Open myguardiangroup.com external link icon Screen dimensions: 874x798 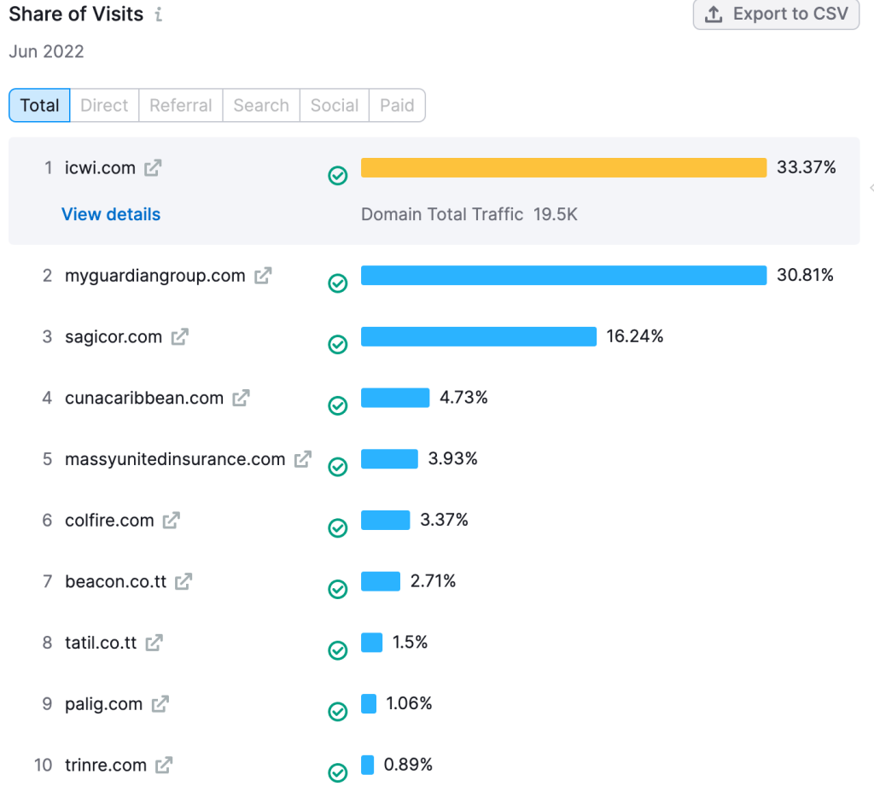(263, 276)
